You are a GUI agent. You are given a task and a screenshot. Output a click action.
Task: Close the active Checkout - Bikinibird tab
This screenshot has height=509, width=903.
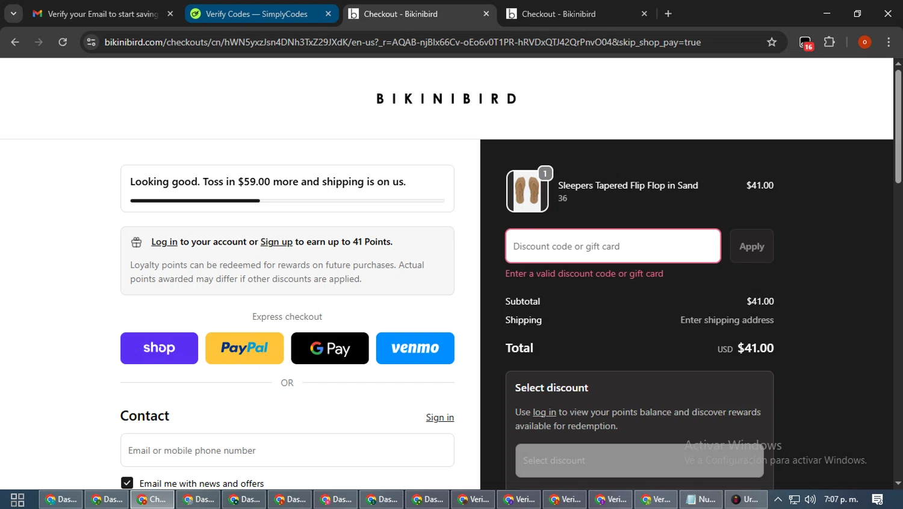486,14
